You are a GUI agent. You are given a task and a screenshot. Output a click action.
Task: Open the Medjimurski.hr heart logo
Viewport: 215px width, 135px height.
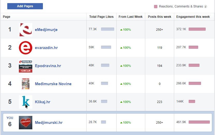[x=26, y=123]
